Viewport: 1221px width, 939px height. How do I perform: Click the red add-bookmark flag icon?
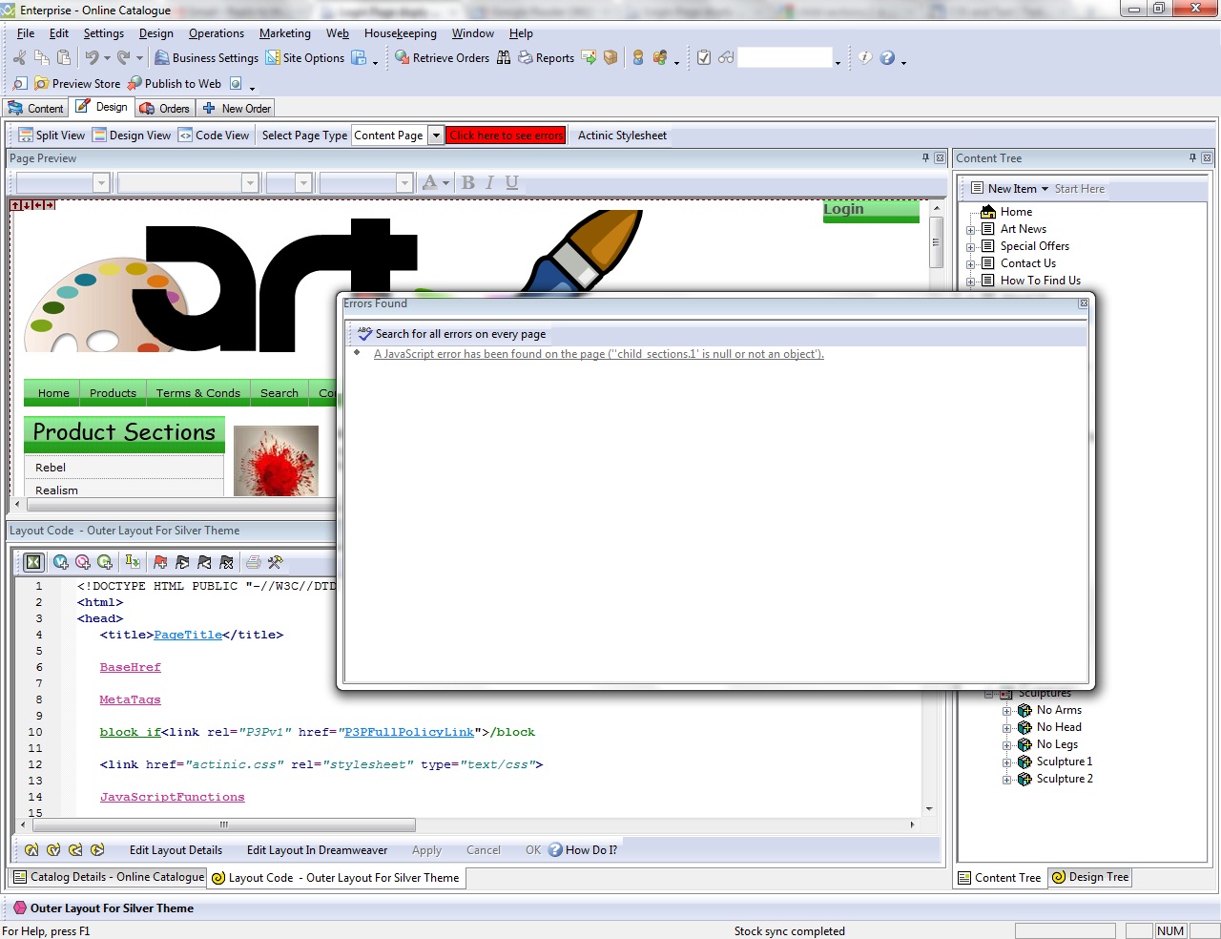click(160, 562)
